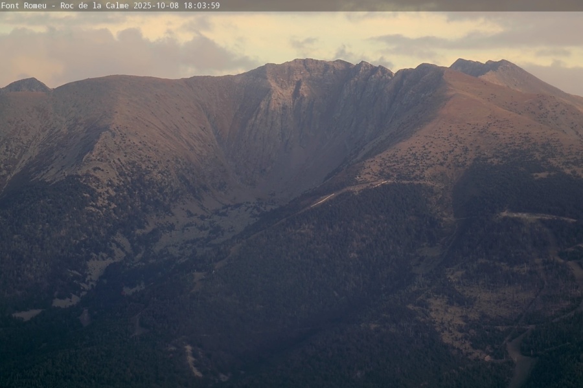Click the gray overlay bar at the top right
This screenshot has height=388, width=583.
[x=421, y=5]
